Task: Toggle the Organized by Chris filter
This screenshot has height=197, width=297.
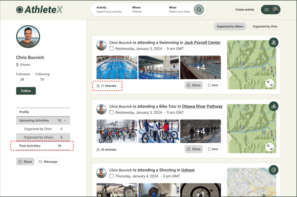Action: click(265, 27)
